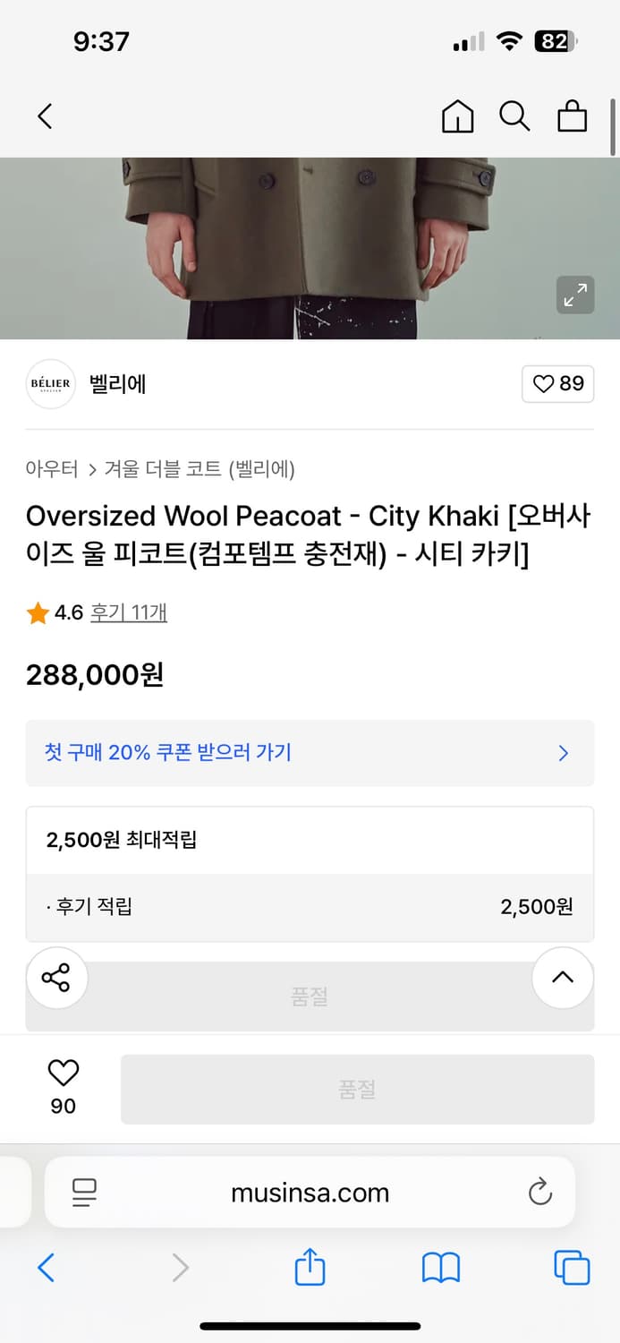The image size is (620, 1343).
Task: Open 아우터 category breadcrumb
Action: pos(52,468)
